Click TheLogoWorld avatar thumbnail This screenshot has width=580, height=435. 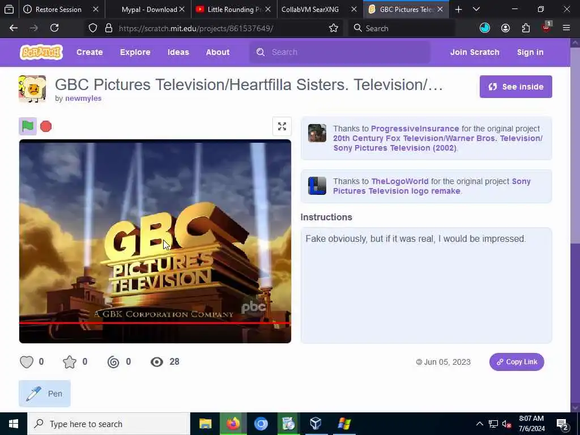coord(317,186)
